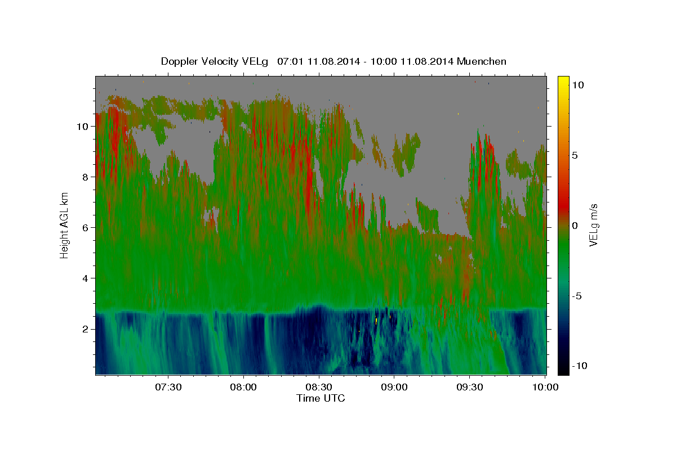The height and width of the screenshot is (450, 676).
Task: Click the 'Muenchen' location label in title
Action: [x=482, y=61]
